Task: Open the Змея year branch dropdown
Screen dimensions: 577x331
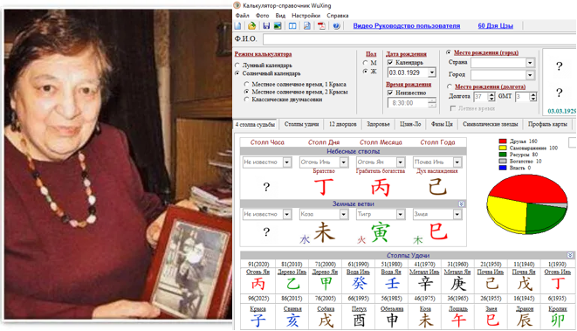Action: (x=457, y=214)
